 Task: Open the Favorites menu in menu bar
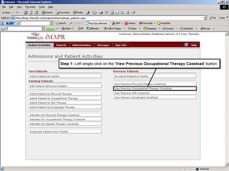30,7
